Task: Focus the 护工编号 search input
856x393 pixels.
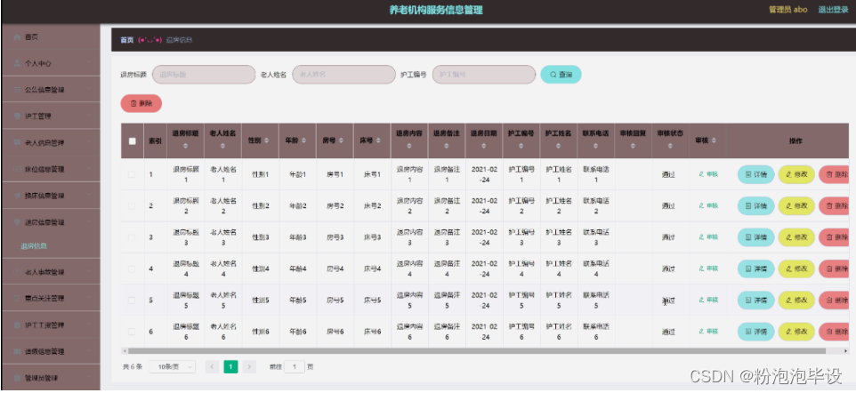Action: tap(484, 75)
